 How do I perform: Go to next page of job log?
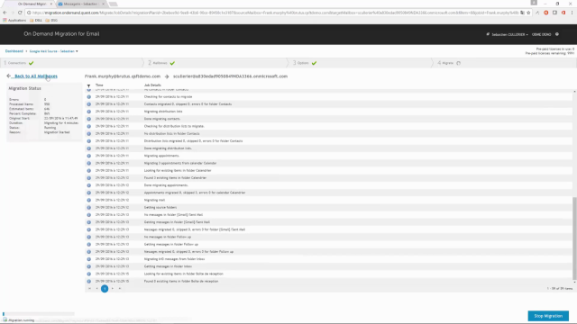click(x=112, y=289)
